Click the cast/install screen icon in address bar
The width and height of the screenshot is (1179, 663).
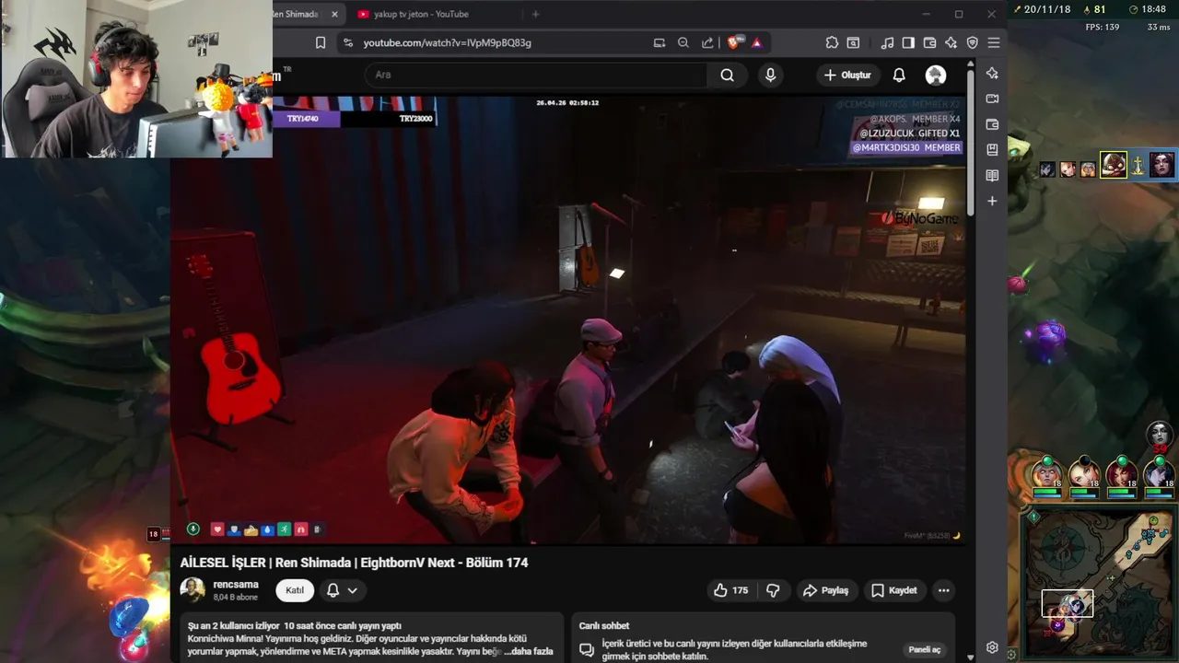(659, 42)
